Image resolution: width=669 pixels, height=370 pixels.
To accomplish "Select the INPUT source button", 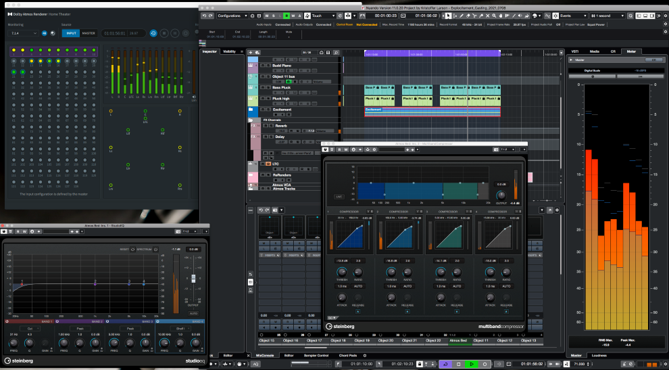I will point(71,33).
